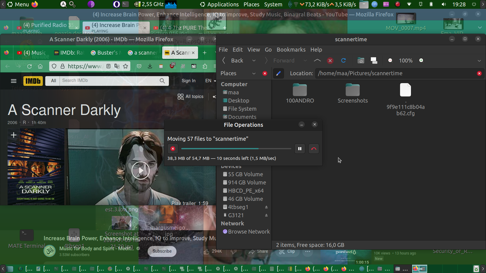Go to the IMDb home logo
486x273 pixels.
click(x=33, y=81)
